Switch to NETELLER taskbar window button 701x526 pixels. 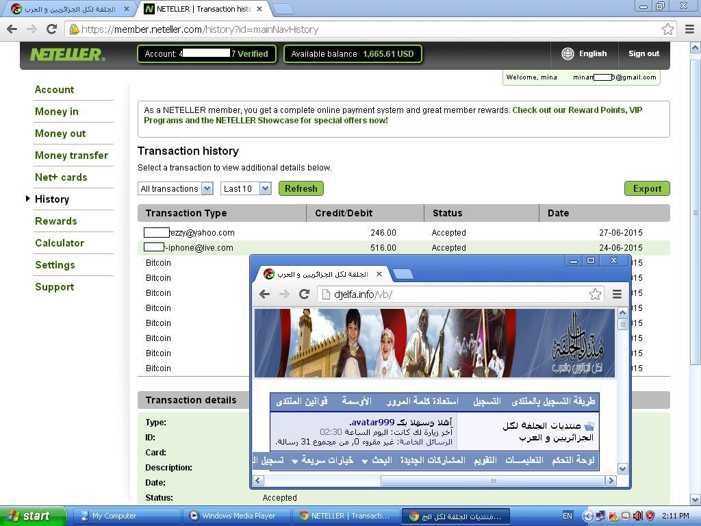point(346,516)
